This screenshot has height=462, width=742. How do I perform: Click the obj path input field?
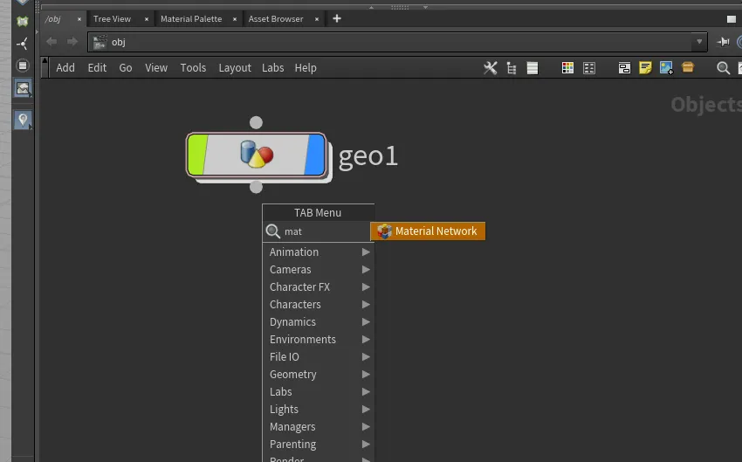tap(397, 42)
